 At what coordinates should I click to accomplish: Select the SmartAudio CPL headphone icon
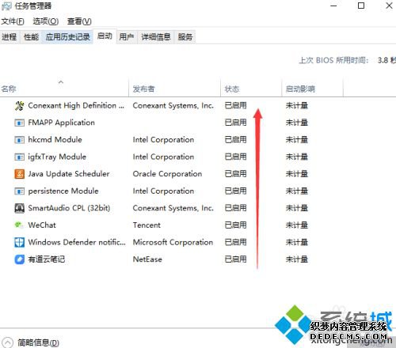(x=19, y=208)
